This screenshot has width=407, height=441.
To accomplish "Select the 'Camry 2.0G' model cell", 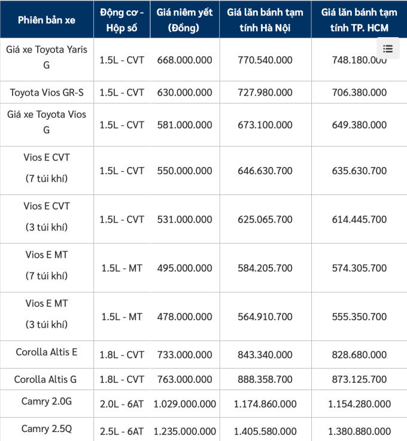I will (47, 402).
